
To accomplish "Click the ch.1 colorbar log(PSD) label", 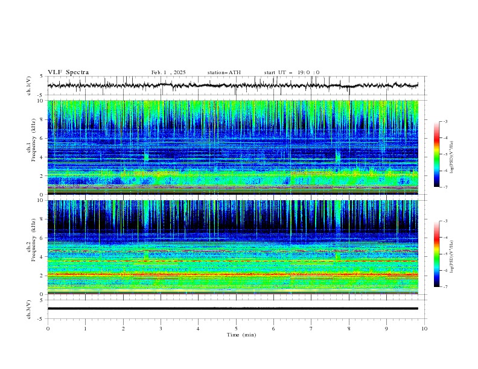I will point(452,157).
